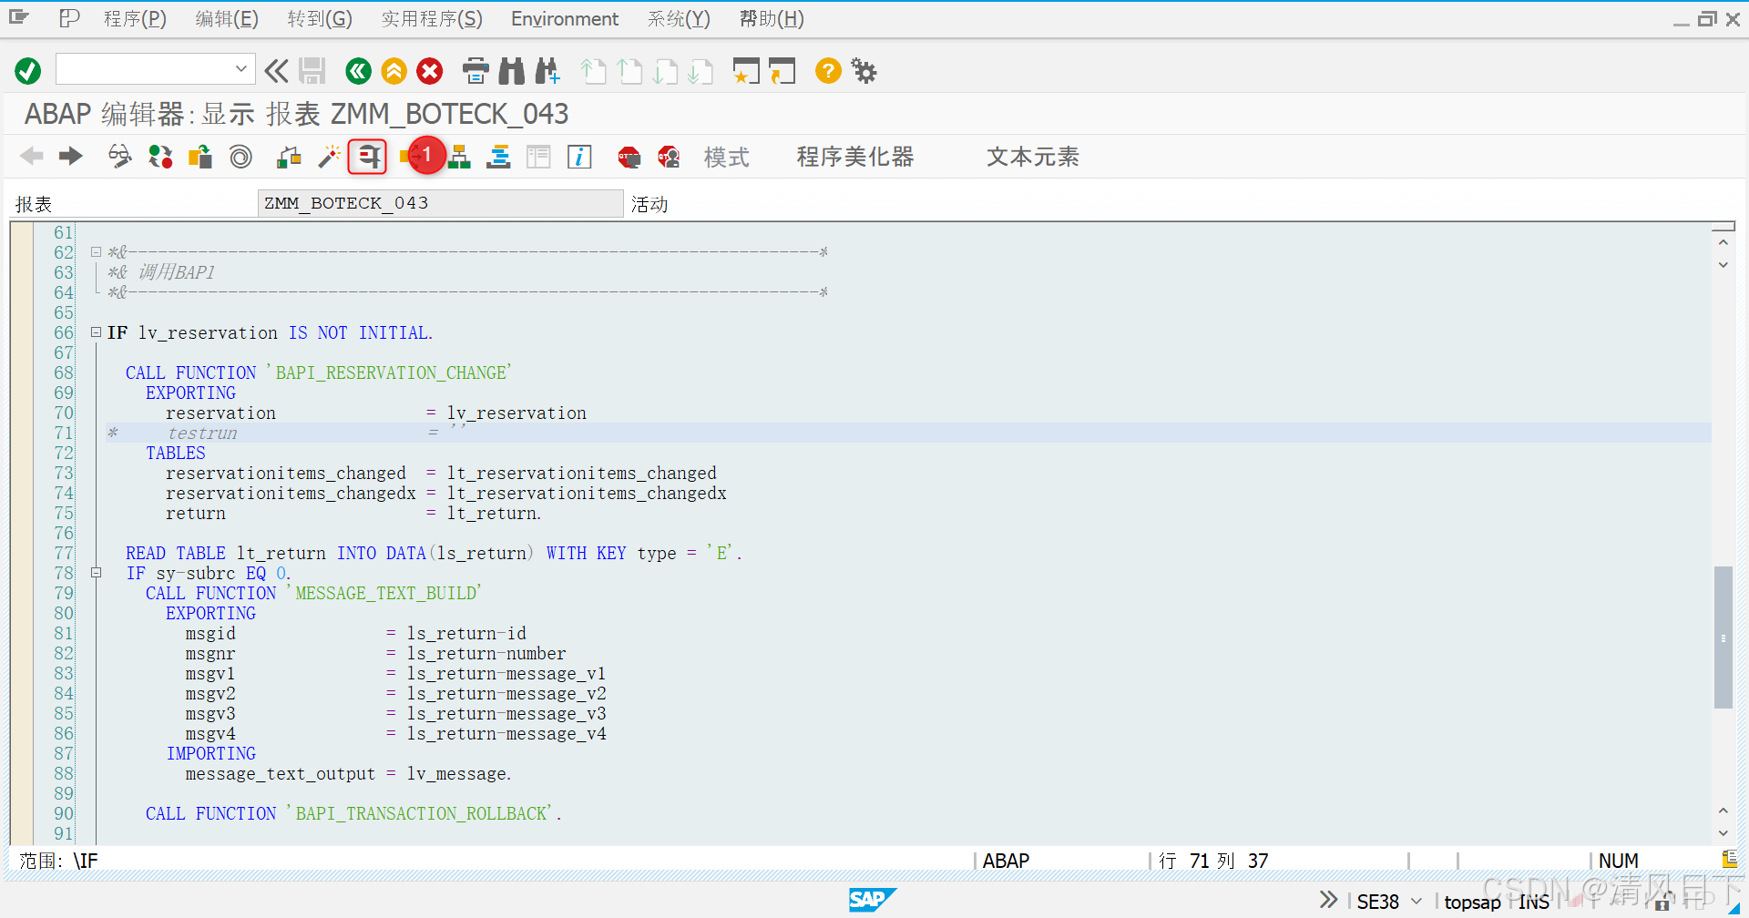Search code with the Find binoculars icon
This screenshot has width=1749, height=918.
[x=512, y=70]
